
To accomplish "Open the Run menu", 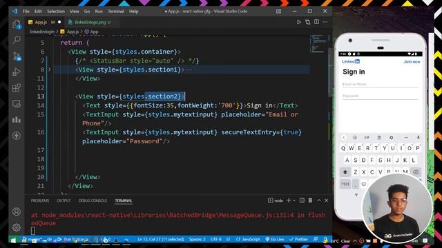I will [x=99, y=11].
